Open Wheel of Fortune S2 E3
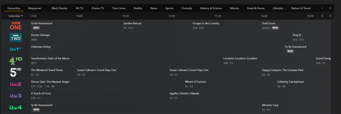341x114 pixels. (230, 84)
